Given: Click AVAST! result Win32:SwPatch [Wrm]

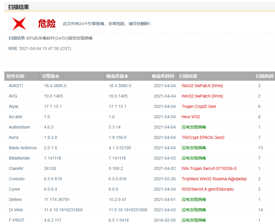Looking at the screenshot, I should pyautogui.click(x=202, y=86).
